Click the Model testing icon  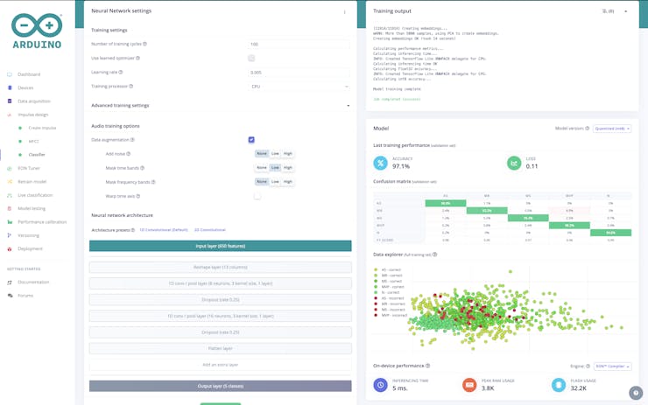(x=10, y=208)
